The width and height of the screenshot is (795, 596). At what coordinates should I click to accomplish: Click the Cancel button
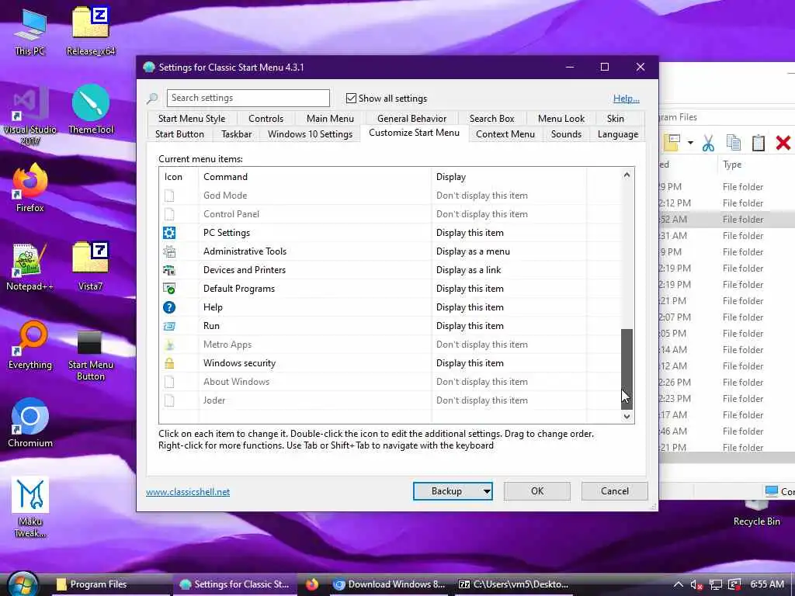(615, 491)
